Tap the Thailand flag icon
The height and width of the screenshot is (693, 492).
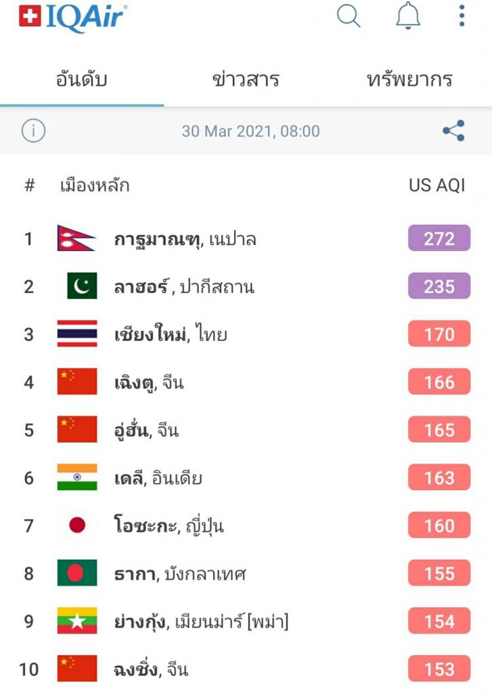pos(77,334)
